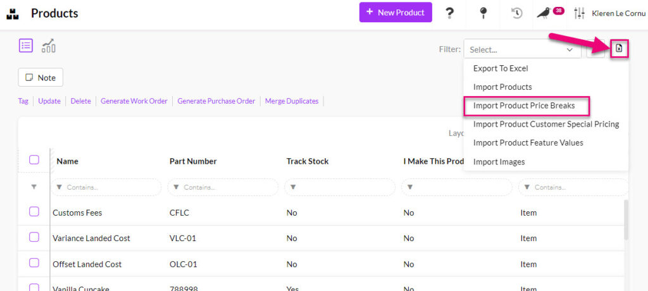
Task: Switch to chart view icon
Action: coord(49,46)
